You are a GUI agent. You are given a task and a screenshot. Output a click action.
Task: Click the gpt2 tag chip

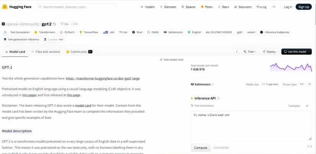240,32
